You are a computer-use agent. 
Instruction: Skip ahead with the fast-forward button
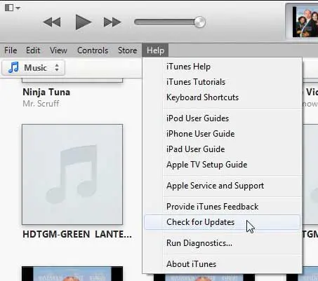pos(112,22)
